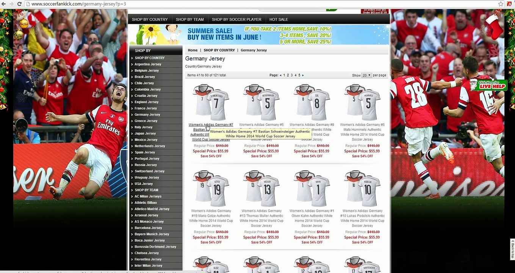This screenshot has height=273, width=515.
Task: Go to page 2 of results
Action: tap(288, 75)
